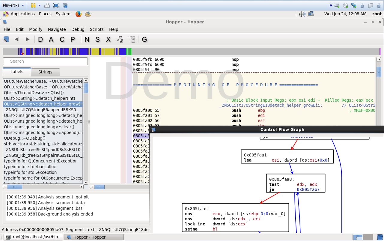Open the control flow graph toolbar icon
The width and height of the screenshot is (384, 241).
pyautogui.click(x=120, y=39)
